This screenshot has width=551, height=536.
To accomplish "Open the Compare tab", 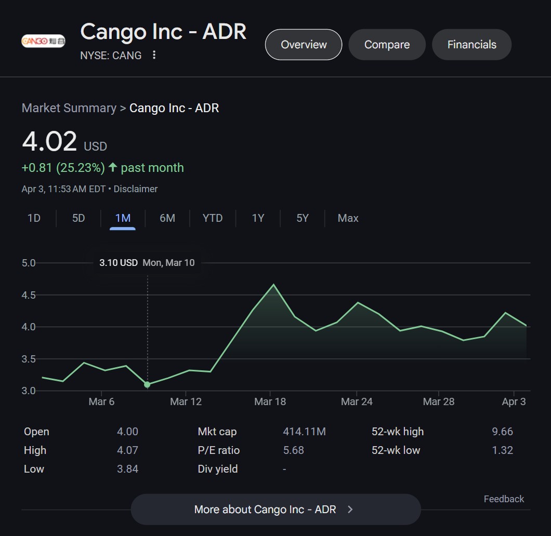I will tap(387, 45).
